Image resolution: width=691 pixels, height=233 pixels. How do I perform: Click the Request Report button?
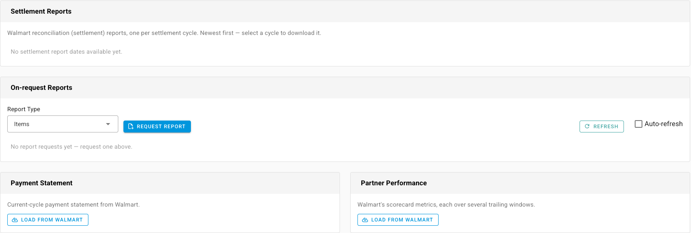coord(157,127)
